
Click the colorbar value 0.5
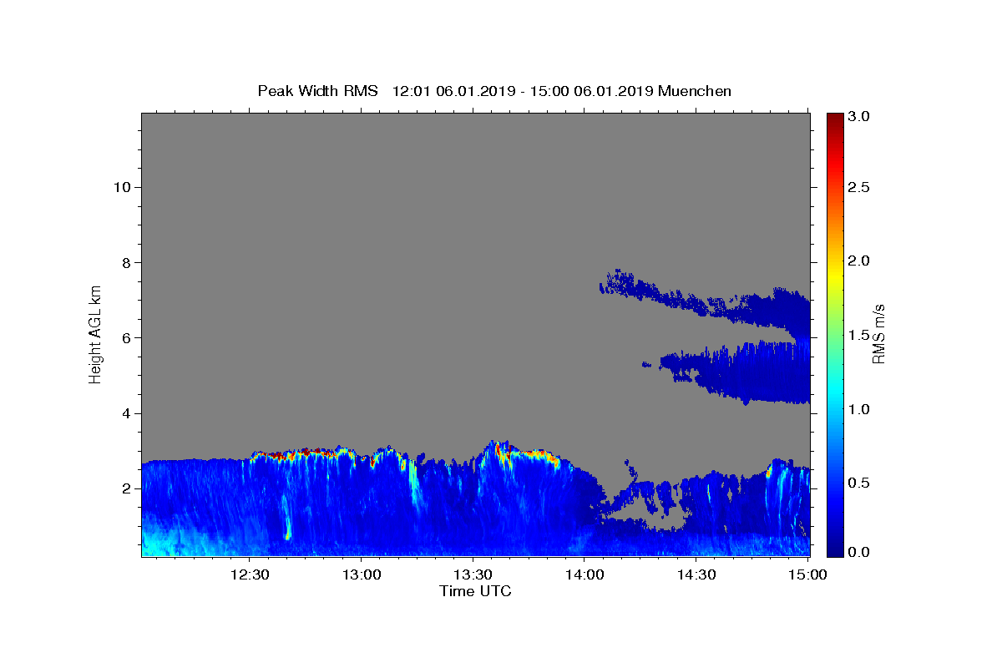pyautogui.click(x=859, y=483)
